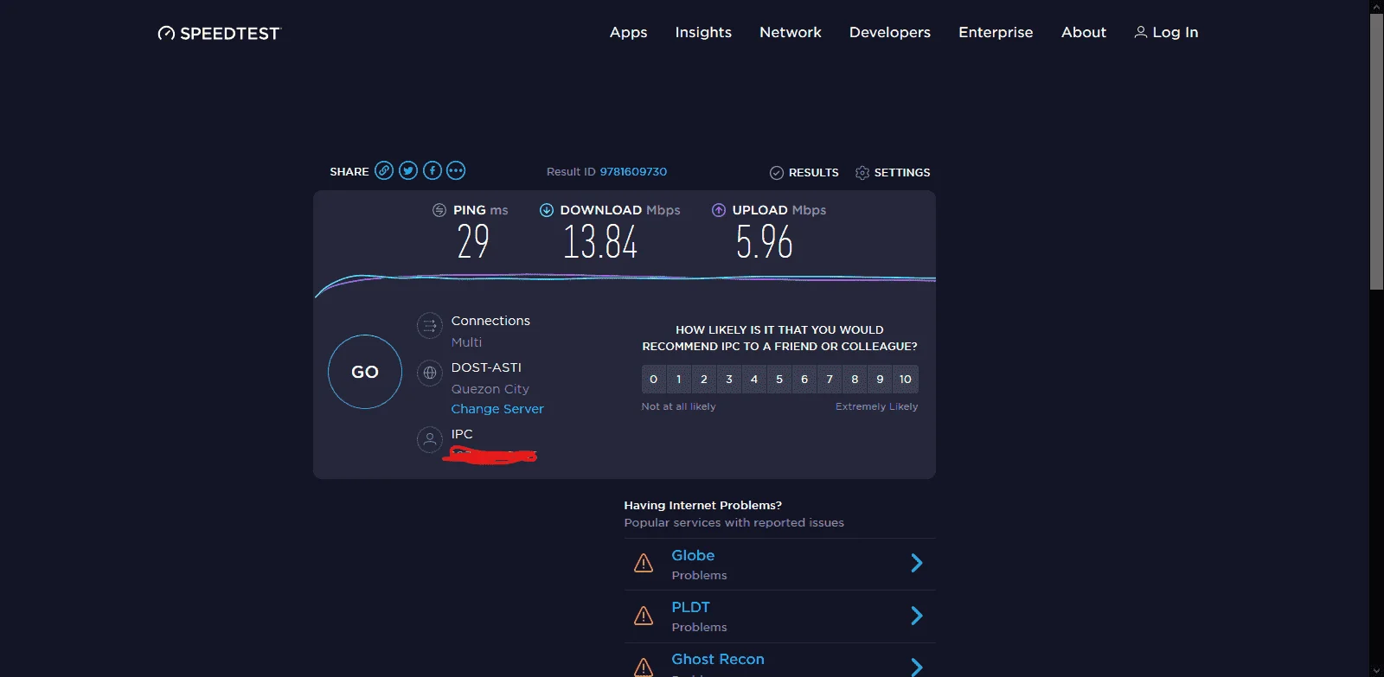This screenshot has height=677, width=1384.
Task: Click the Results checkmark icon
Action: [x=777, y=173]
